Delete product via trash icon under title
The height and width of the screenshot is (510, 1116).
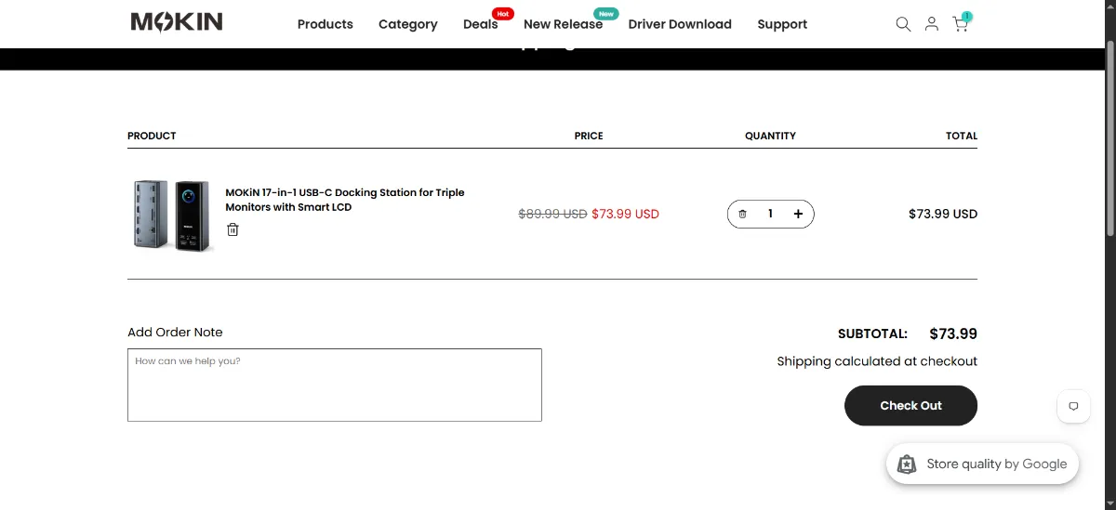232,229
